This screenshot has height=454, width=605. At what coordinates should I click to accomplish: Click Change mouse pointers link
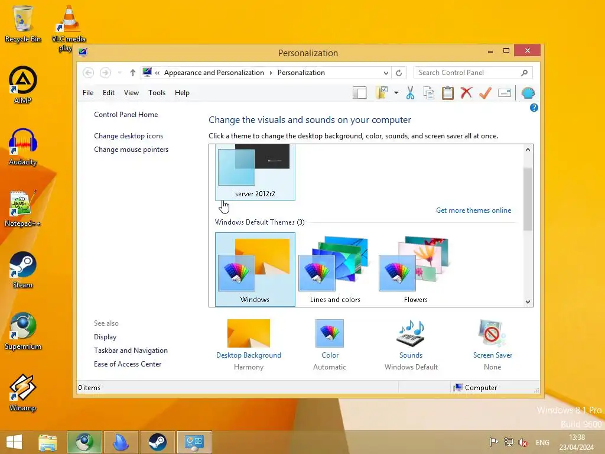click(x=131, y=150)
